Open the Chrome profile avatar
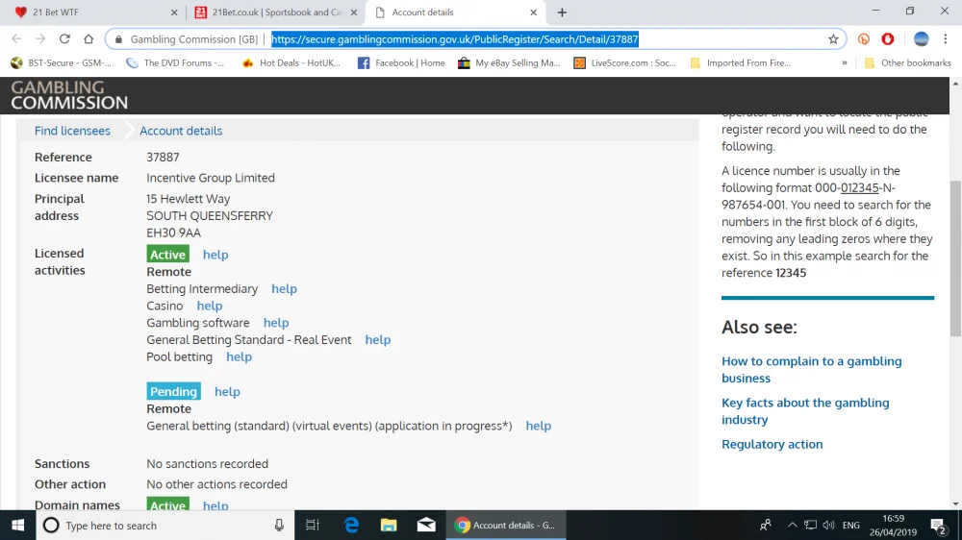The height and width of the screenshot is (540, 962). point(921,39)
